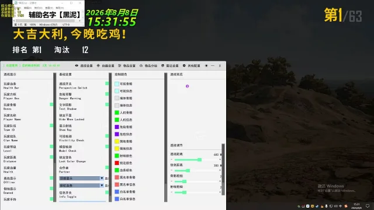Image resolution: width=374 pixels, height=210 pixels.
Task: Click the taskbar clock showing 15:31
Action: (x=356, y=206)
